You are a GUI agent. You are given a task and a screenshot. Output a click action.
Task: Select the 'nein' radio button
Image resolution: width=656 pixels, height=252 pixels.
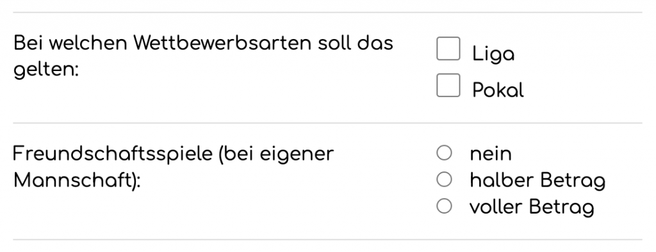point(444,153)
